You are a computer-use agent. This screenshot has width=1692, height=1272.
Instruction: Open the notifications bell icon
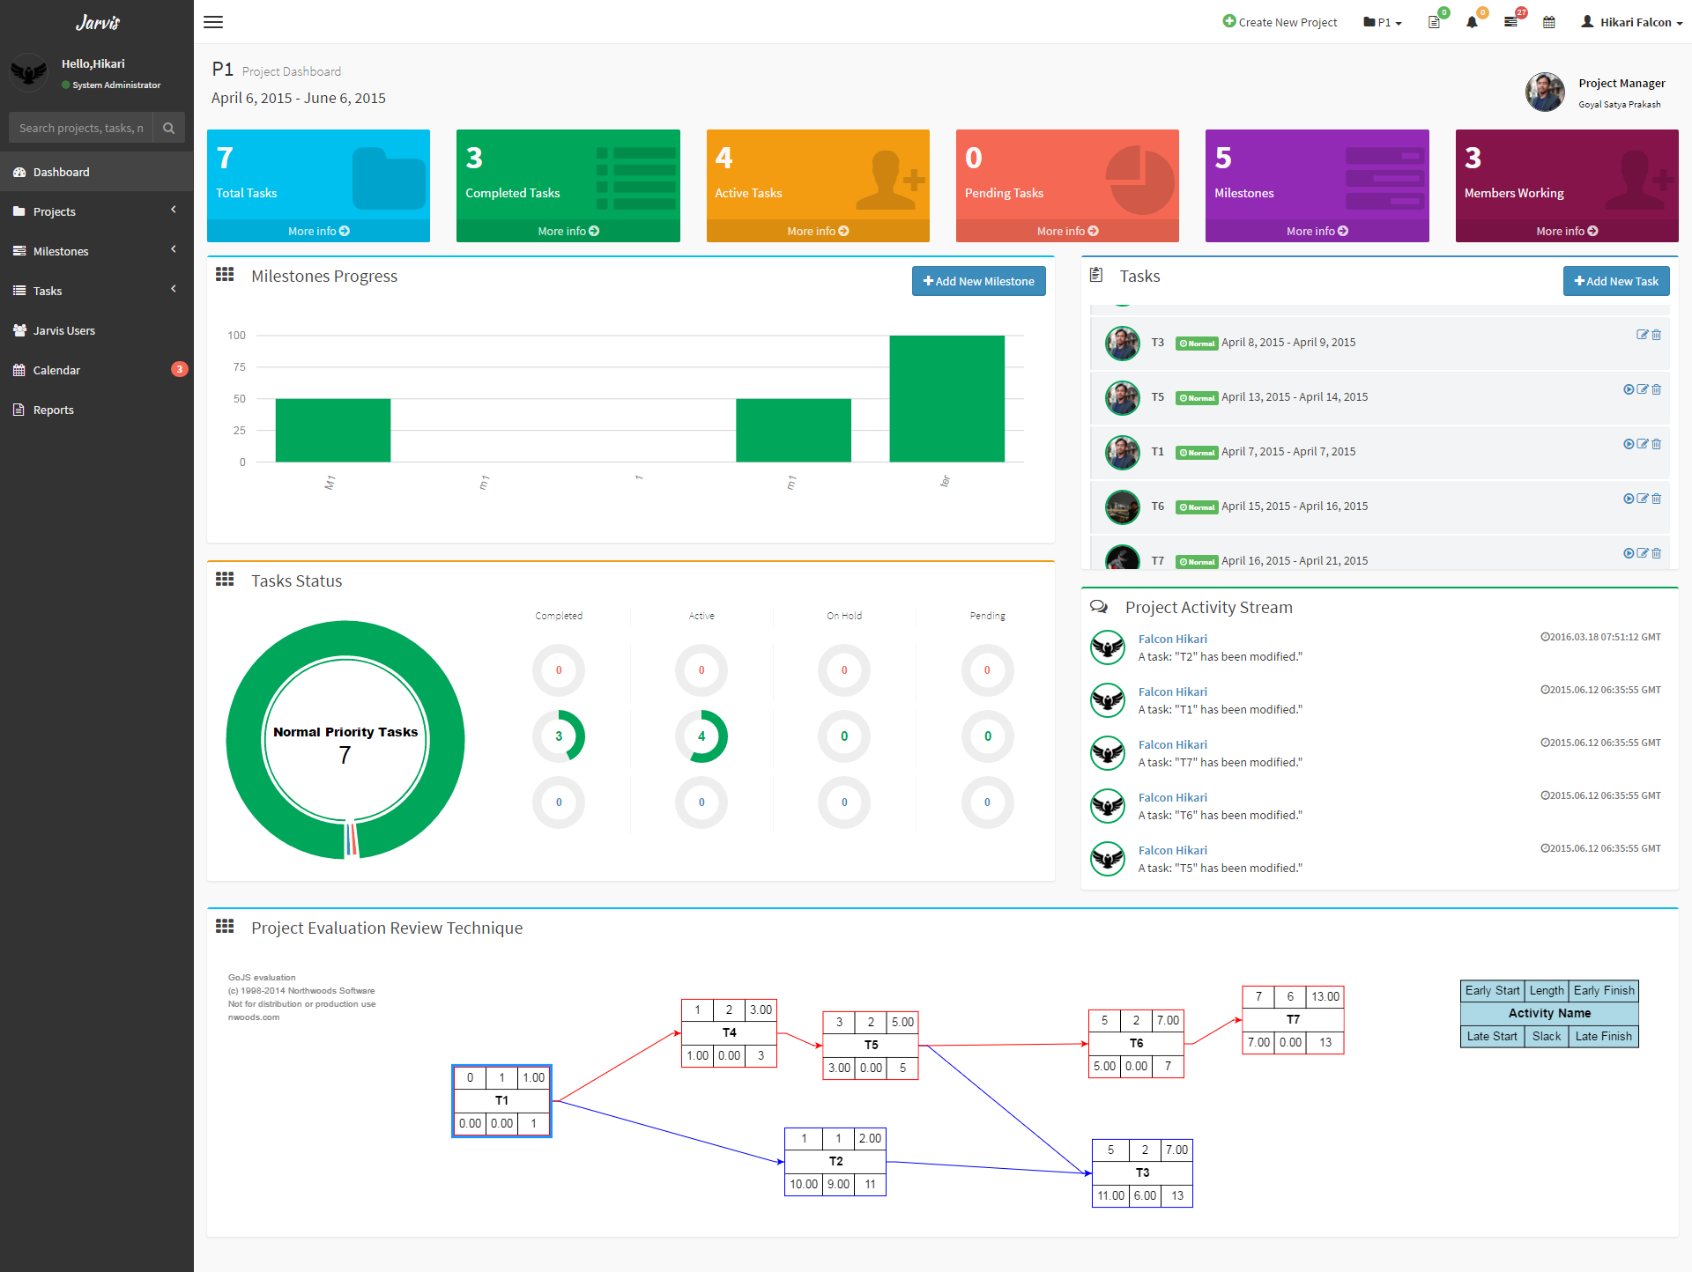1472,22
